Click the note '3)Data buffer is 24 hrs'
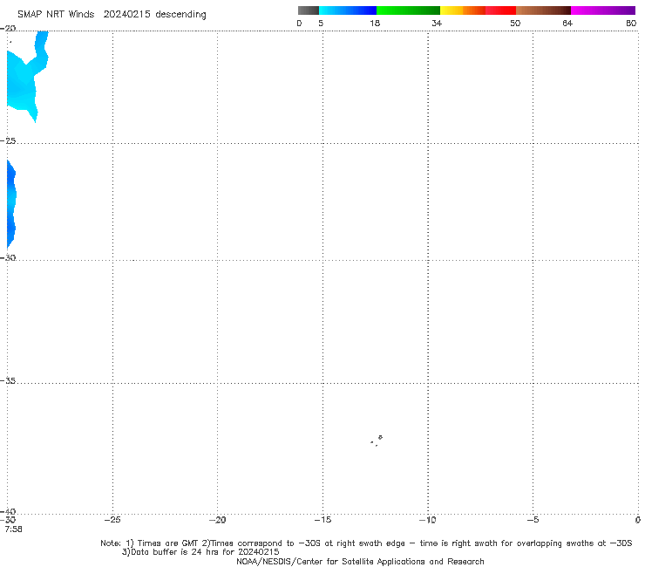Image resolution: width=645 pixels, height=567 pixels. point(200,552)
